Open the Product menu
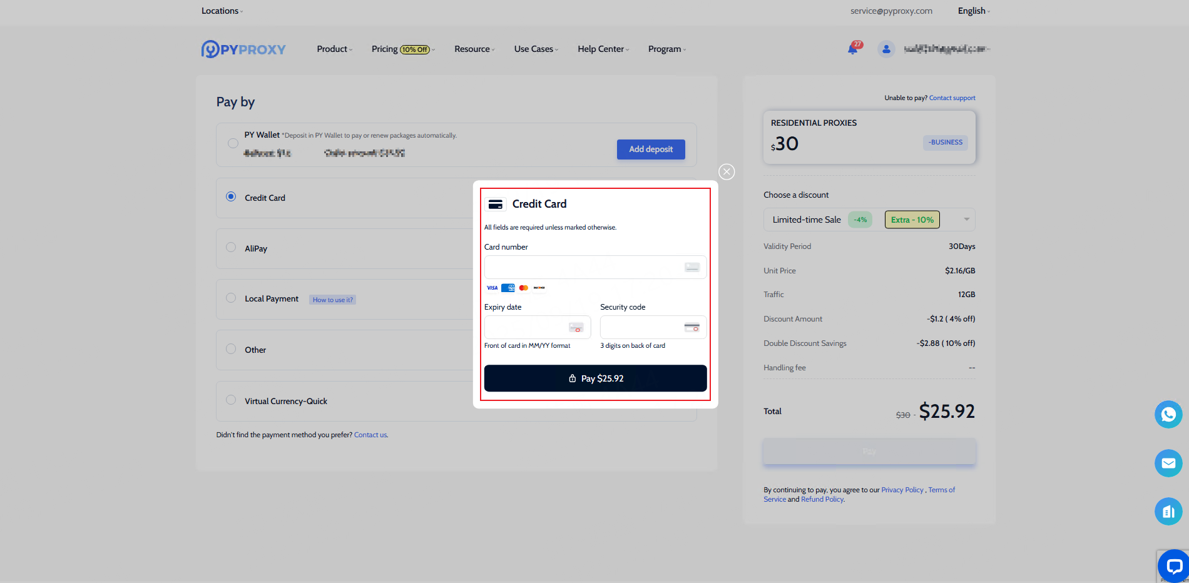Image resolution: width=1189 pixels, height=583 pixels. point(334,49)
